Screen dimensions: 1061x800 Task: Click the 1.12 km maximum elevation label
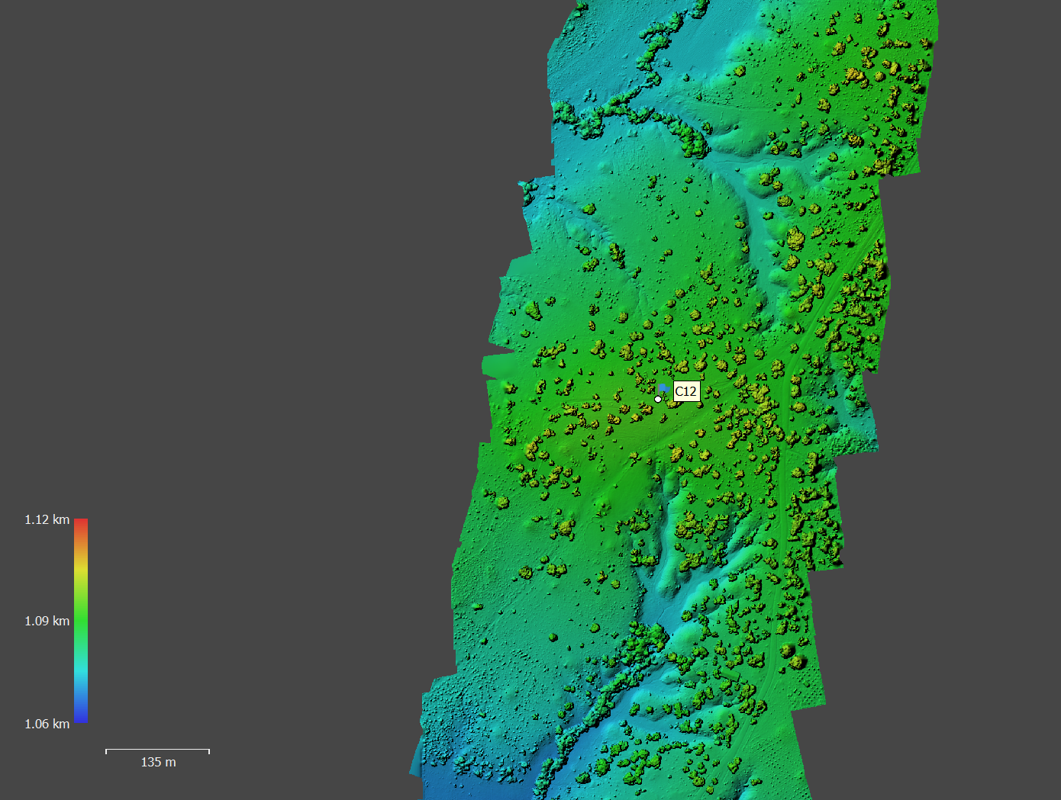(x=47, y=519)
